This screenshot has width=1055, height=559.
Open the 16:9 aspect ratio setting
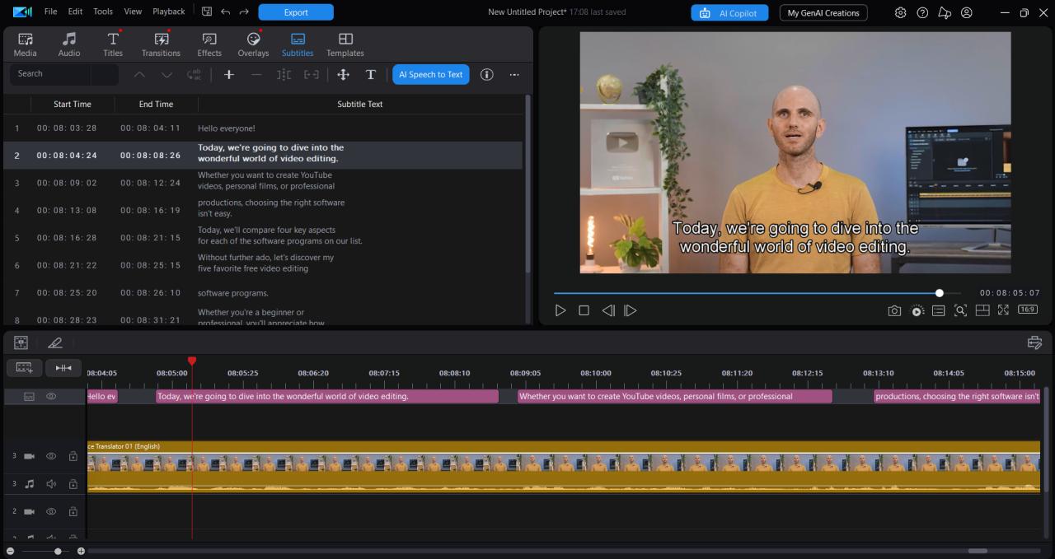point(1027,310)
